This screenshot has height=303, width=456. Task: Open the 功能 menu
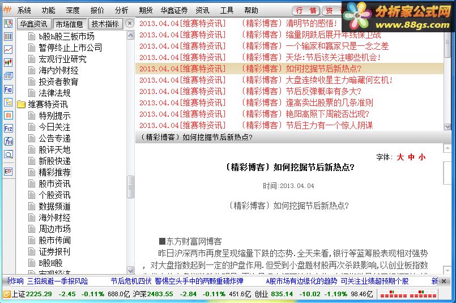tap(48, 10)
